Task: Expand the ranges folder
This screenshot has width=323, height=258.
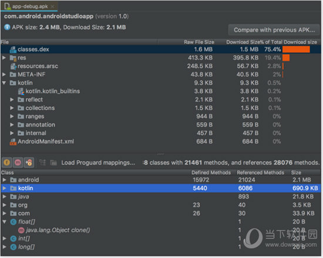Action: [x=12, y=116]
